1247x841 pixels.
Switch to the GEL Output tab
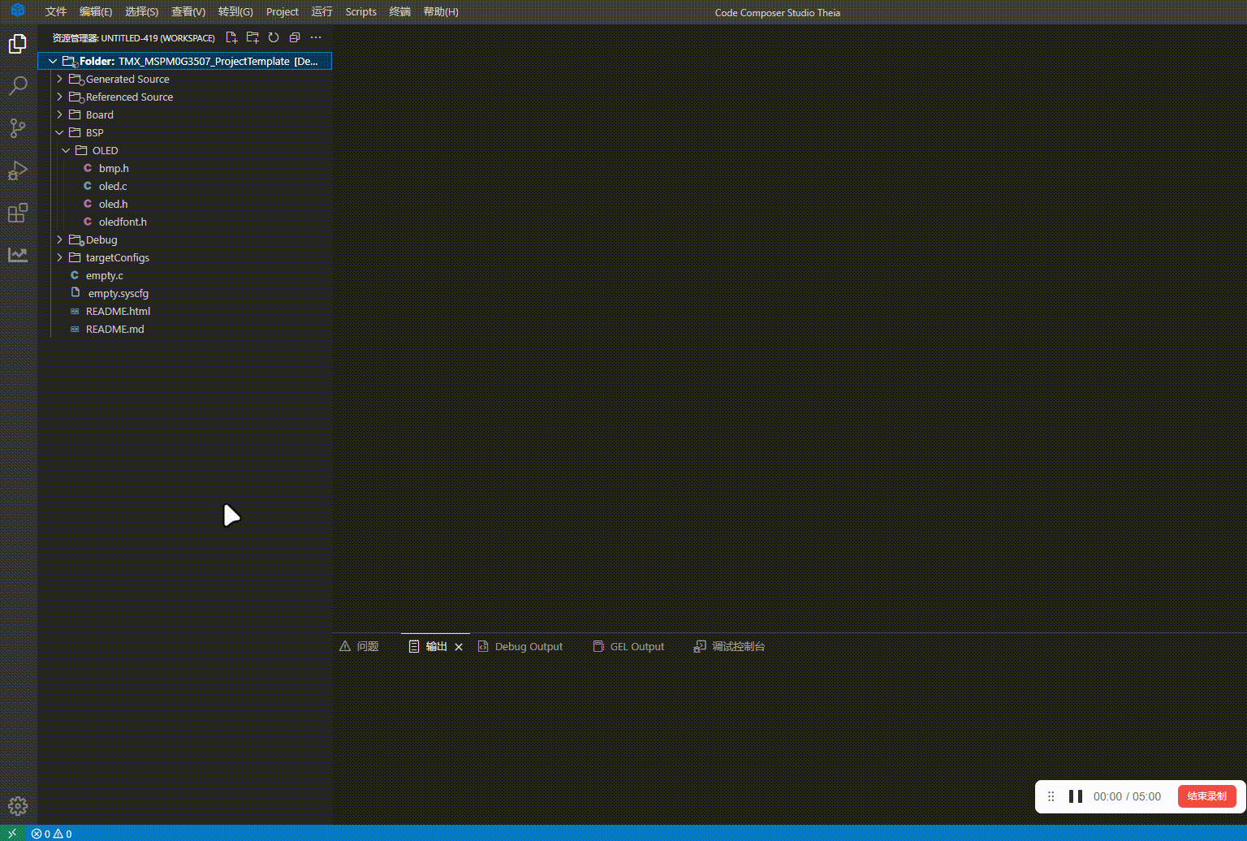628,647
